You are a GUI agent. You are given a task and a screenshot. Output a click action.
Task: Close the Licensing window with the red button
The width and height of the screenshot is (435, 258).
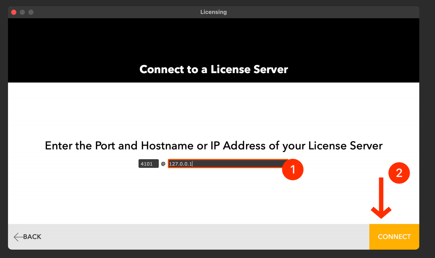click(14, 12)
